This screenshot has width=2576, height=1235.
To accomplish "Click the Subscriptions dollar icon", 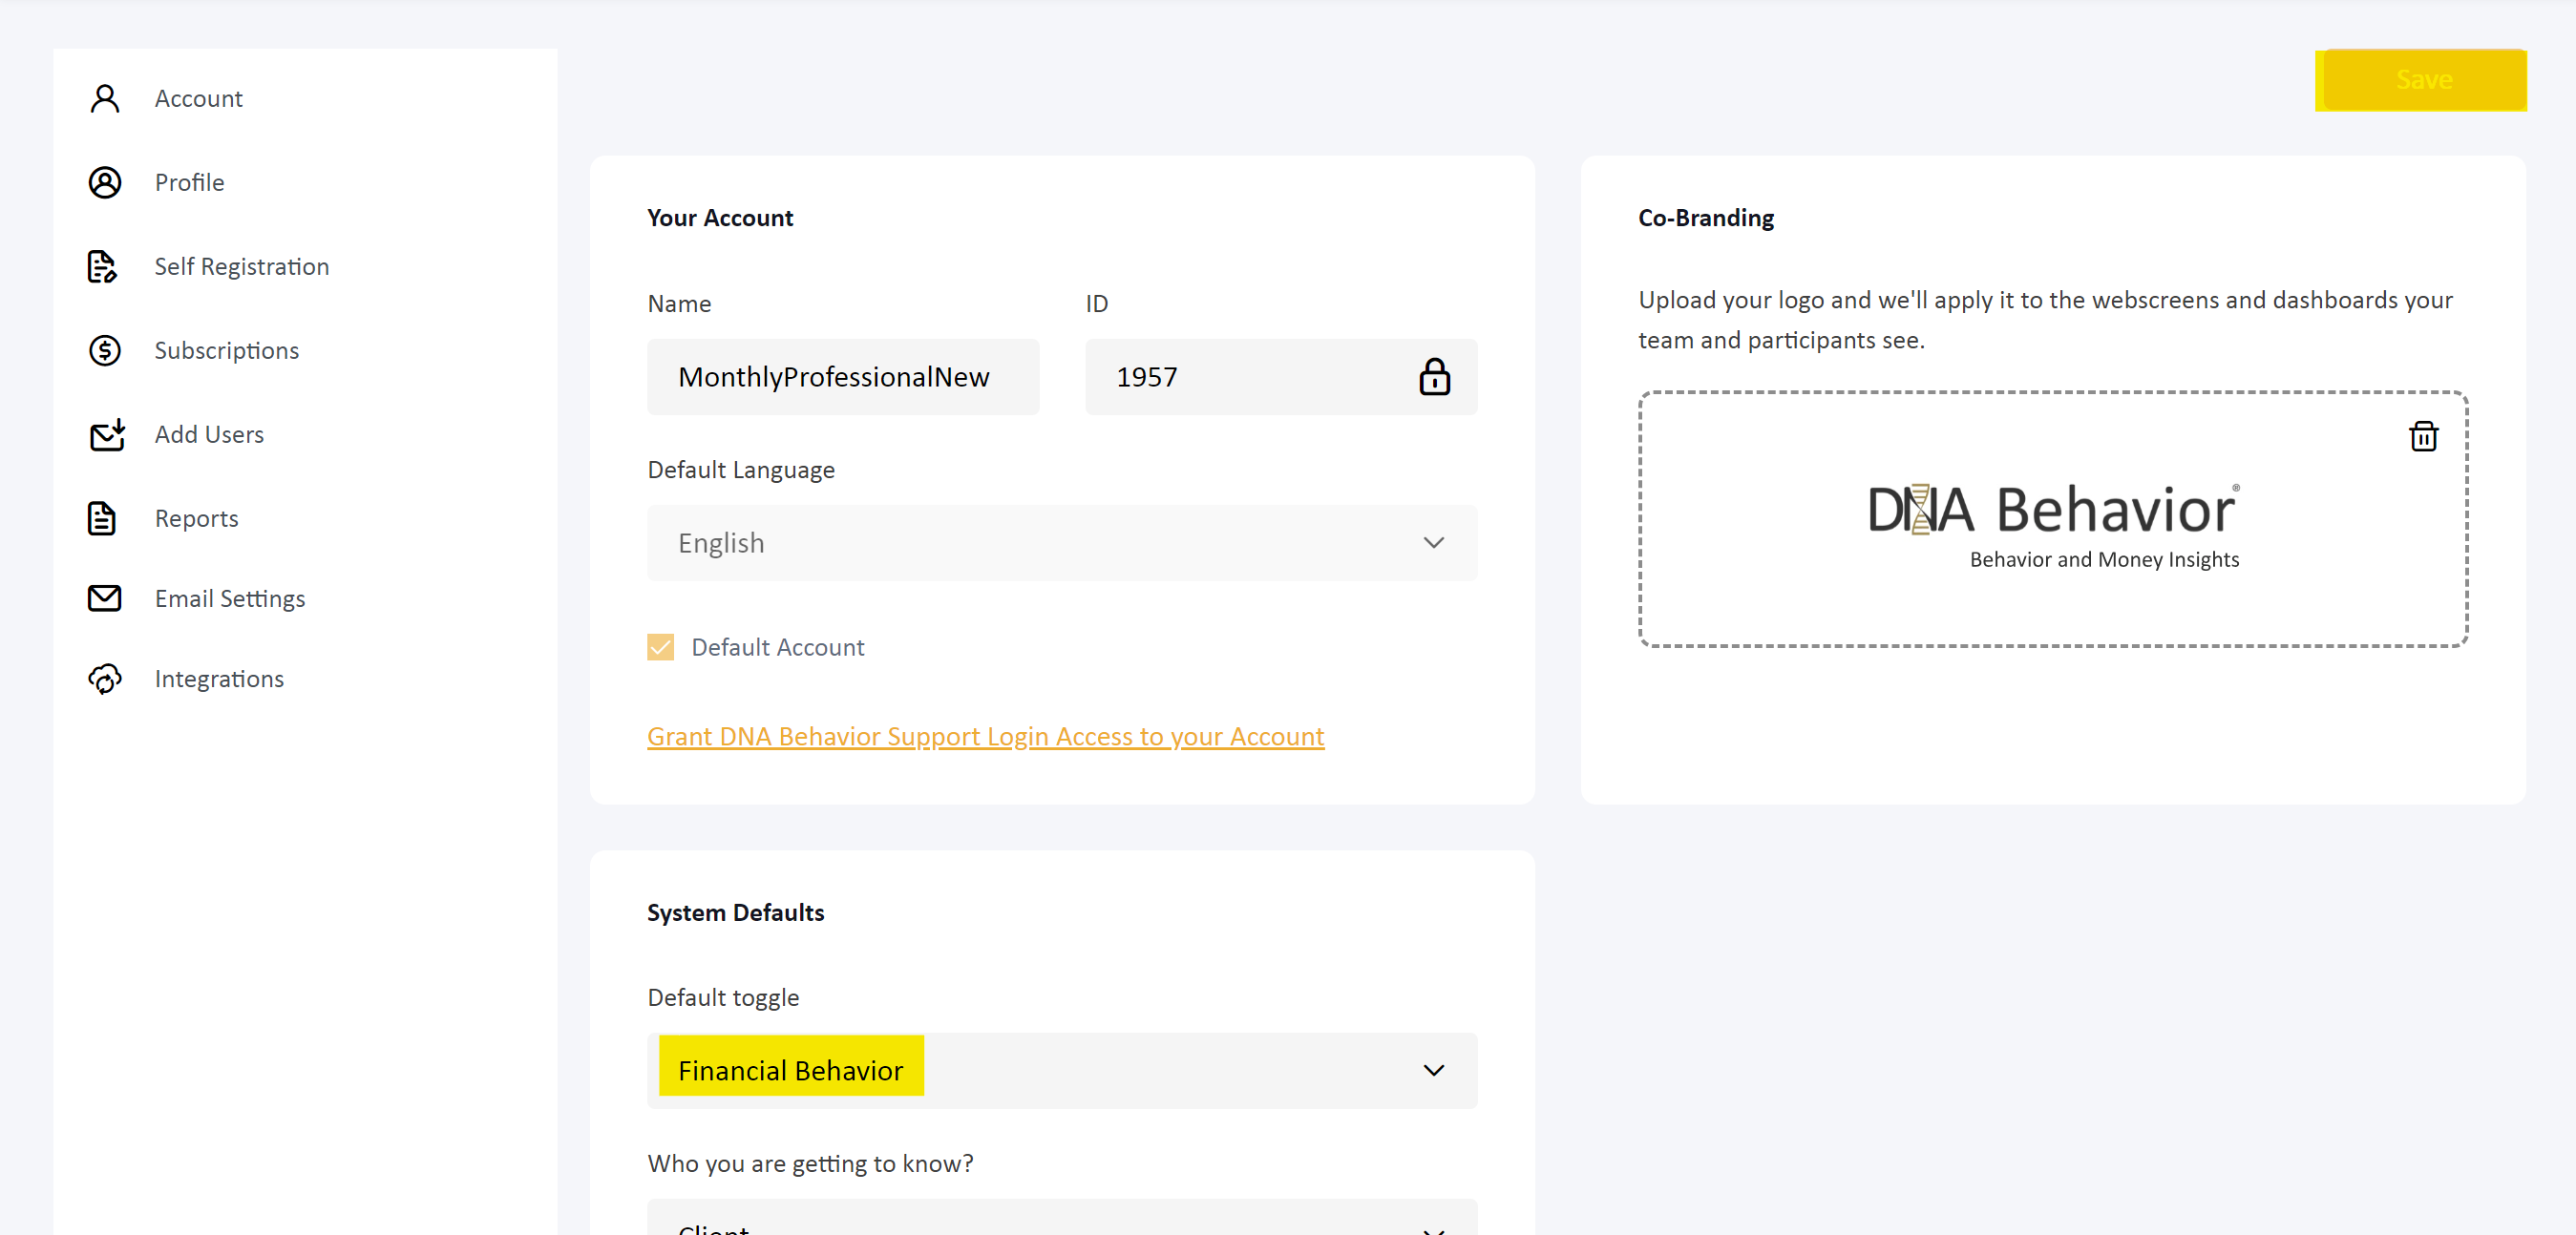I will coord(105,350).
